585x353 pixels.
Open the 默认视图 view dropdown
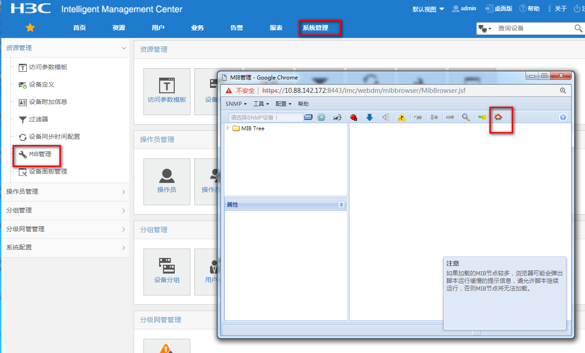[428, 9]
